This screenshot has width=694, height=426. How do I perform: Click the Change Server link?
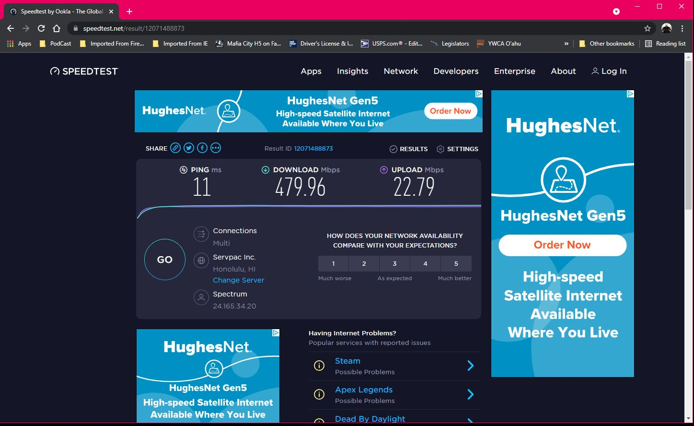[x=239, y=280]
